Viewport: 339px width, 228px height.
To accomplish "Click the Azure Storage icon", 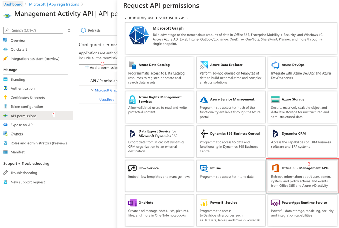I will click(x=275, y=99).
